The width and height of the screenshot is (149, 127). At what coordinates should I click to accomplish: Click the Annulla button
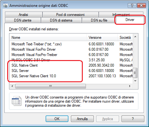[82, 119]
